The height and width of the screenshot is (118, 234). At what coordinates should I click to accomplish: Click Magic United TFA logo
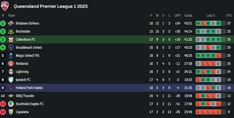click(11, 55)
